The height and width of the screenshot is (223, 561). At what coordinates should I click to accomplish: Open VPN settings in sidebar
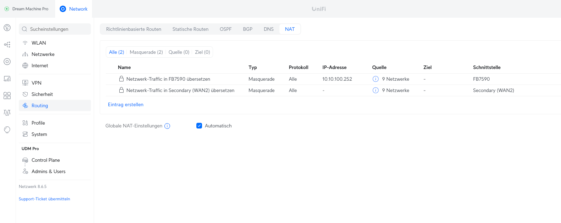[37, 83]
